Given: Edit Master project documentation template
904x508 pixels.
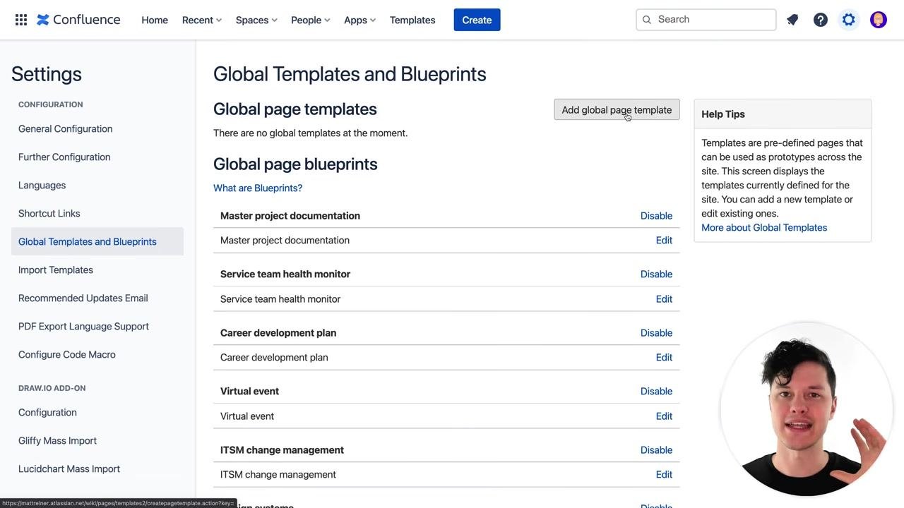Looking at the screenshot, I should (x=664, y=240).
